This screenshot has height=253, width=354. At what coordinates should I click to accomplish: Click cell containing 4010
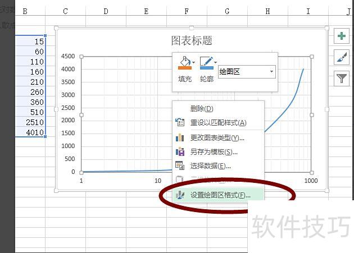click(x=30, y=132)
